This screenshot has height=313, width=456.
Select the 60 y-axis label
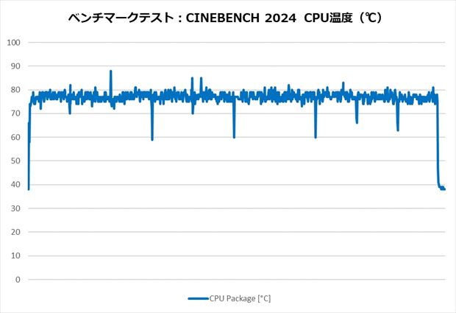(15, 137)
